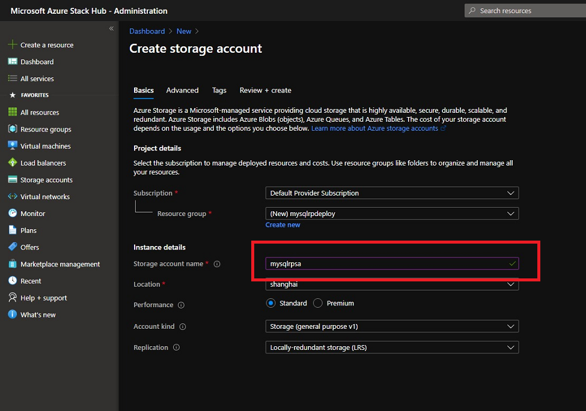The height and width of the screenshot is (411, 586).
Task: Switch to the Advanced tab
Action: point(182,90)
